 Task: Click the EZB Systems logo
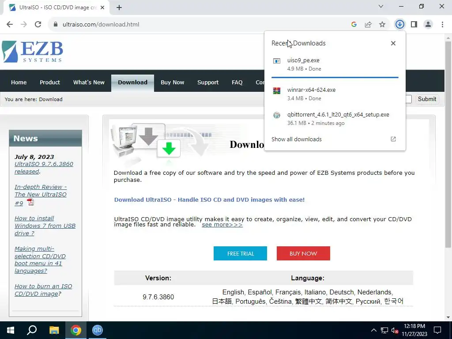[x=32, y=52]
